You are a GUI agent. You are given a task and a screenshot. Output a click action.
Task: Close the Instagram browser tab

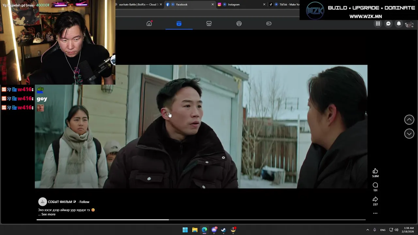tap(264, 5)
